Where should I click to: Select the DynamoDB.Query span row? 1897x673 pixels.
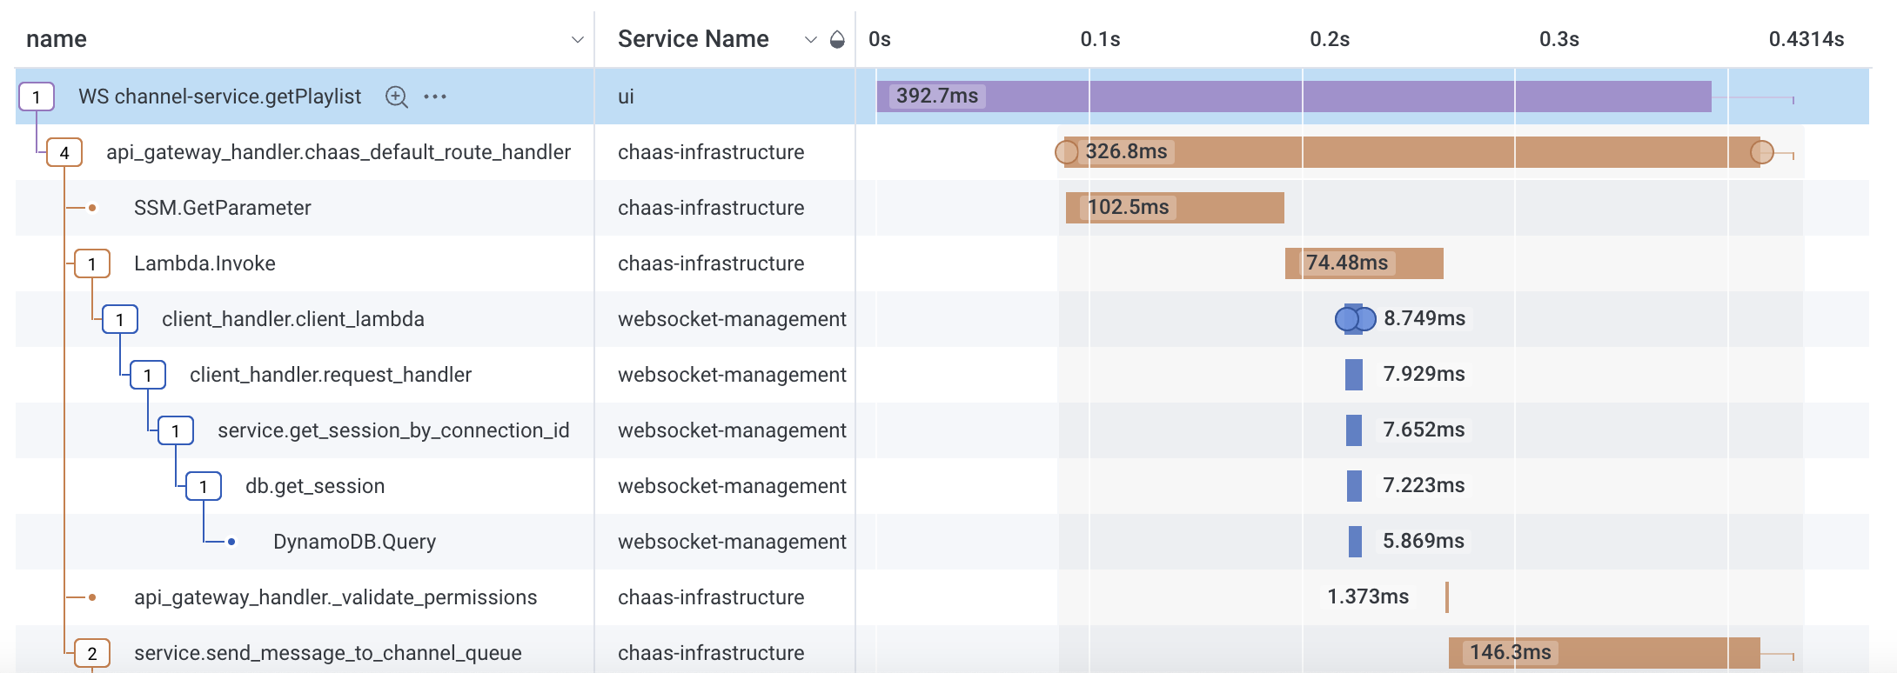[x=942, y=542]
